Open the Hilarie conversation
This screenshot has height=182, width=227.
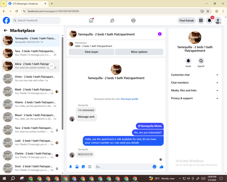click(30, 104)
